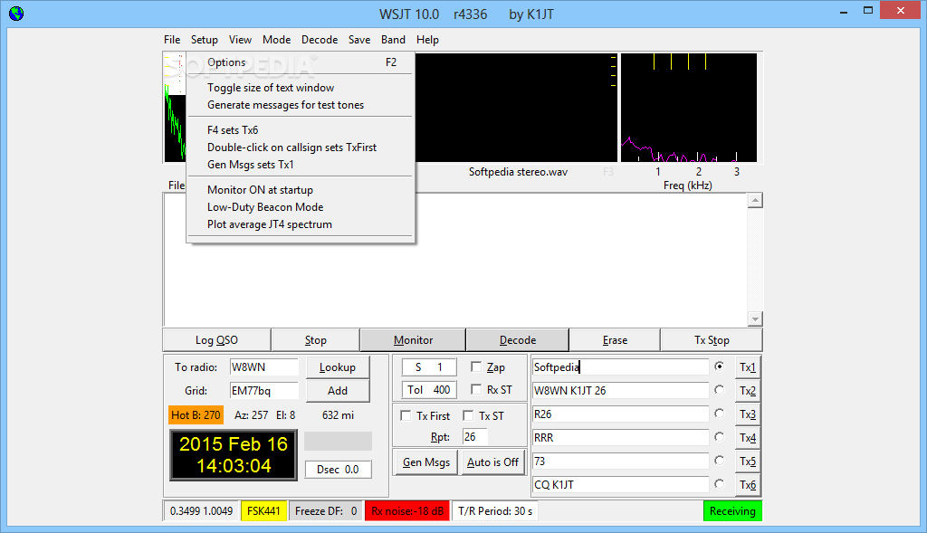This screenshot has height=533, width=927.
Task: Click the To radio callsign field
Action: coord(263,367)
